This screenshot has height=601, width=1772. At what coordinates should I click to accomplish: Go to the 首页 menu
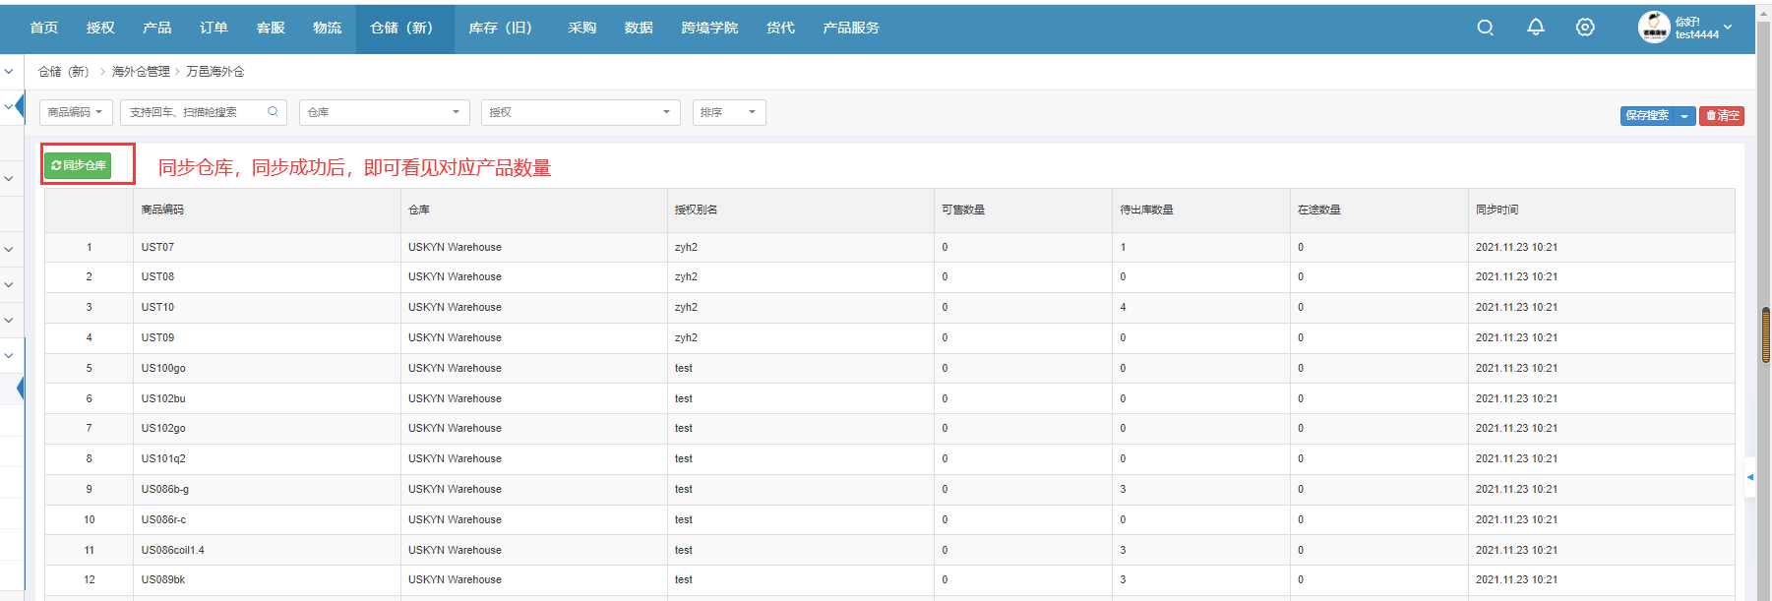click(x=44, y=28)
